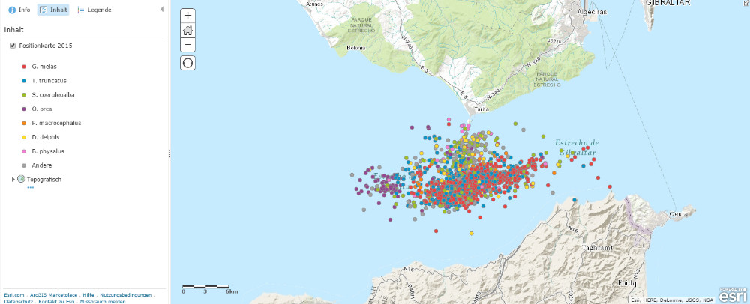Open the Missbrauch melden link
The width and height of the screenshot is (750, 304).
coord(103,301)
